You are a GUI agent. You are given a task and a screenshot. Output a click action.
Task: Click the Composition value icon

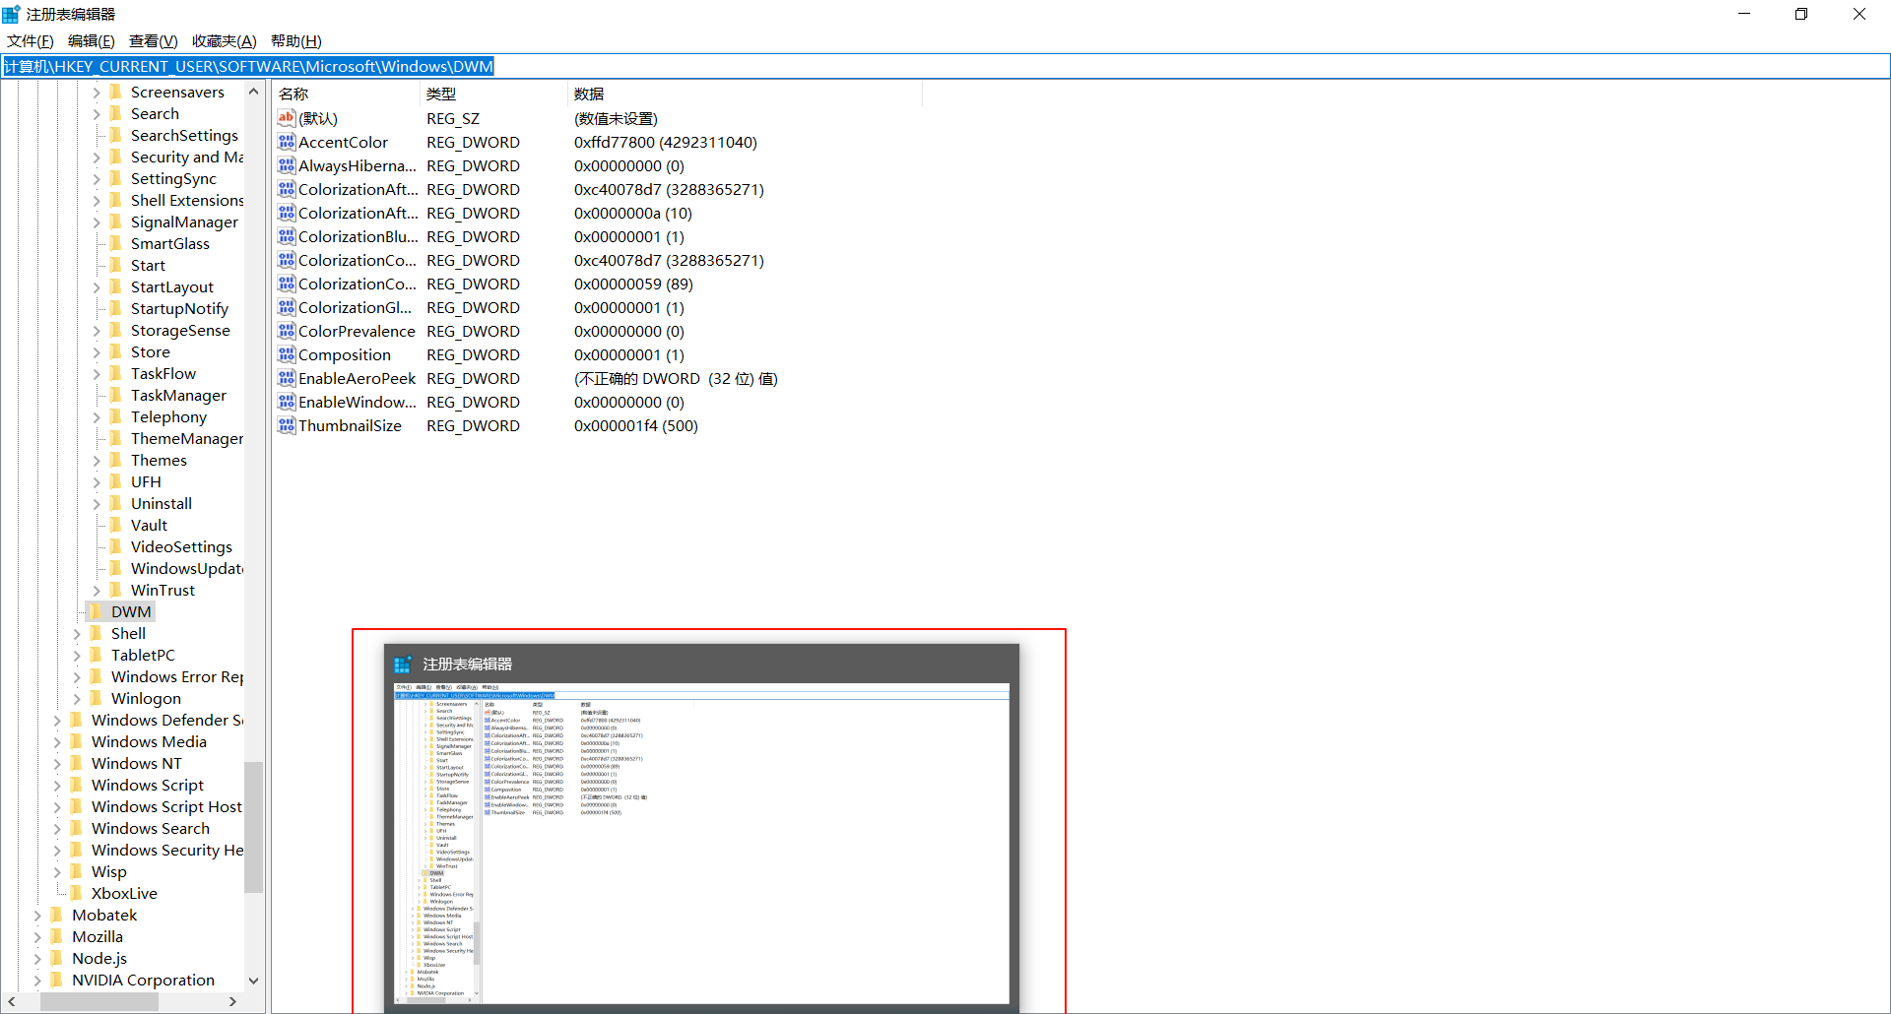[287, 354]
